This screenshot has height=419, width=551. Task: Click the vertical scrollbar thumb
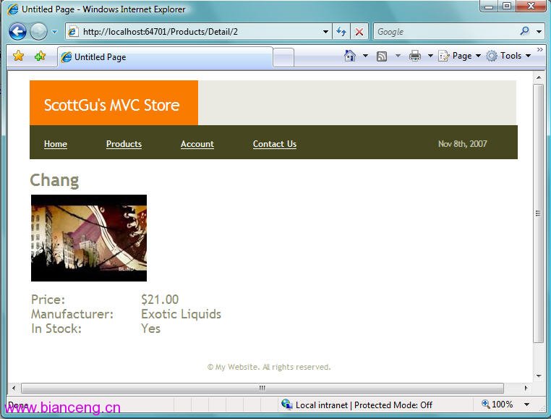539,213
